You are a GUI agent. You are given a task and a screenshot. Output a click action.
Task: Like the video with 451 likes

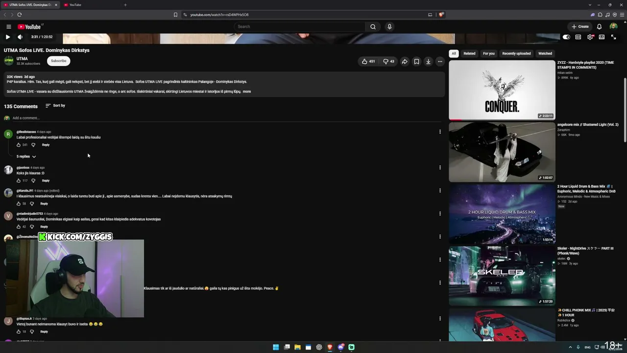pyautogui.click(x=368, y=61)
